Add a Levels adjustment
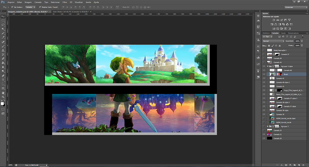The height and width of the screenshot is (167, 309). [278, 20]
